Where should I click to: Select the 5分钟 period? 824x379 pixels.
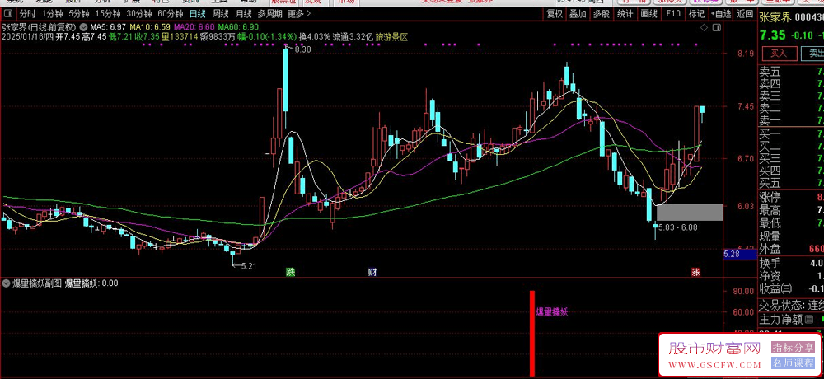[x=79, y=14]
